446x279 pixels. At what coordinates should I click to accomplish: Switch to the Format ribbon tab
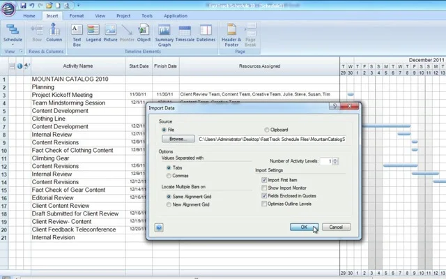[x=77, y=16]
